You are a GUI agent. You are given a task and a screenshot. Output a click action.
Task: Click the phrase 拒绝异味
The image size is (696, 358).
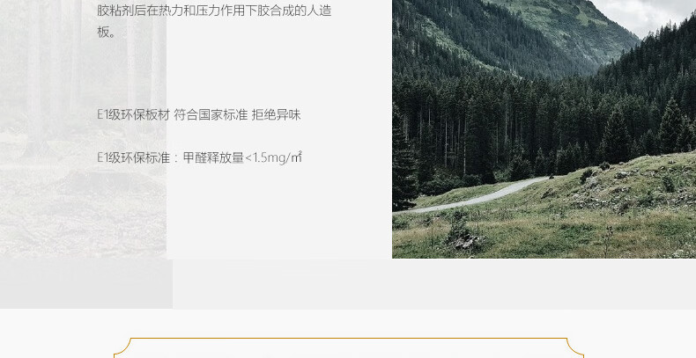click(276, 115)
